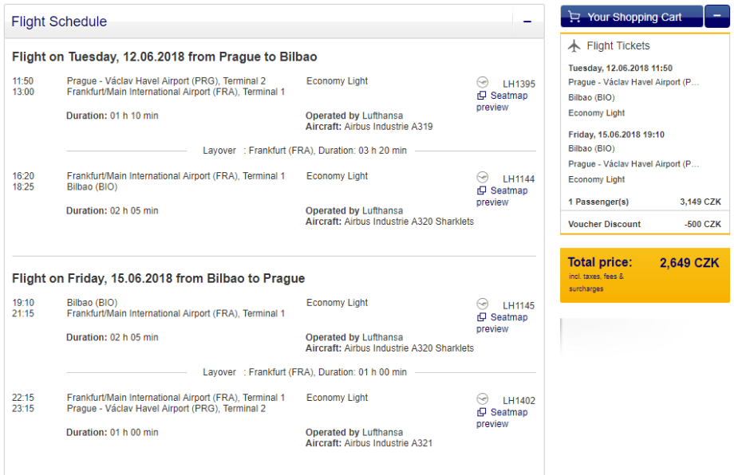Click the Lufthansa crane logo beside LH1145
Viewport: 734px width, 475px height.
click(482, 304)
